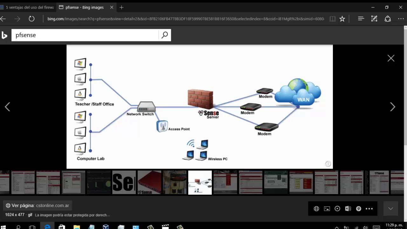This screenshot has height=229, width=407.
Task: Click the search magnifier button
Action: (164, 35)
